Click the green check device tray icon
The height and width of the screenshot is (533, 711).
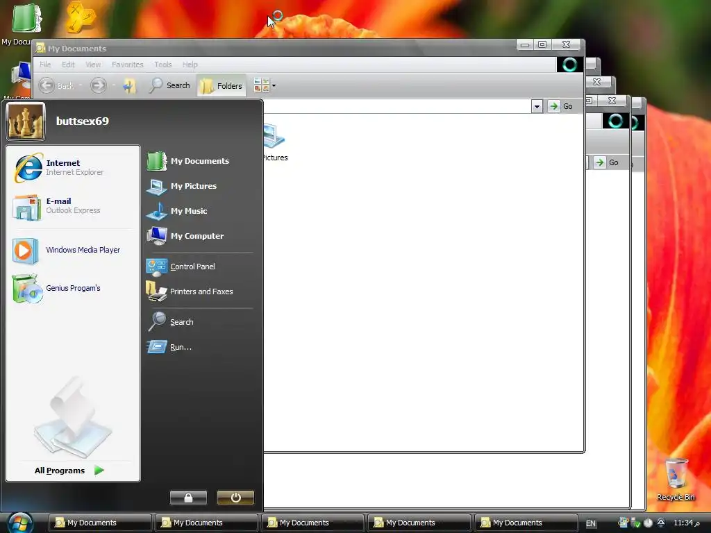coord(635,523)
